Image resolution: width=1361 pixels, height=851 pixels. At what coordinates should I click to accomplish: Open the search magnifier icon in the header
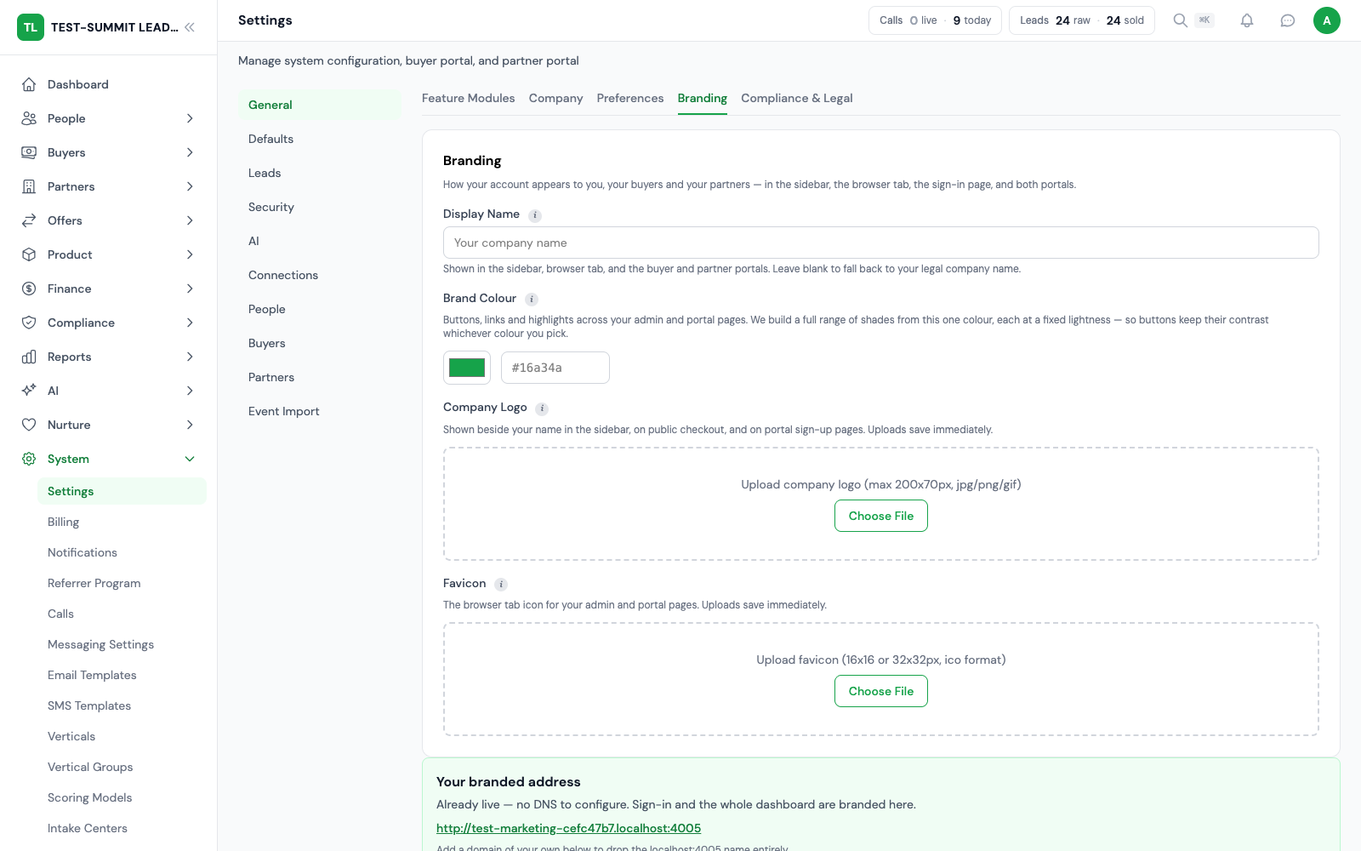tap(1180, 20)
